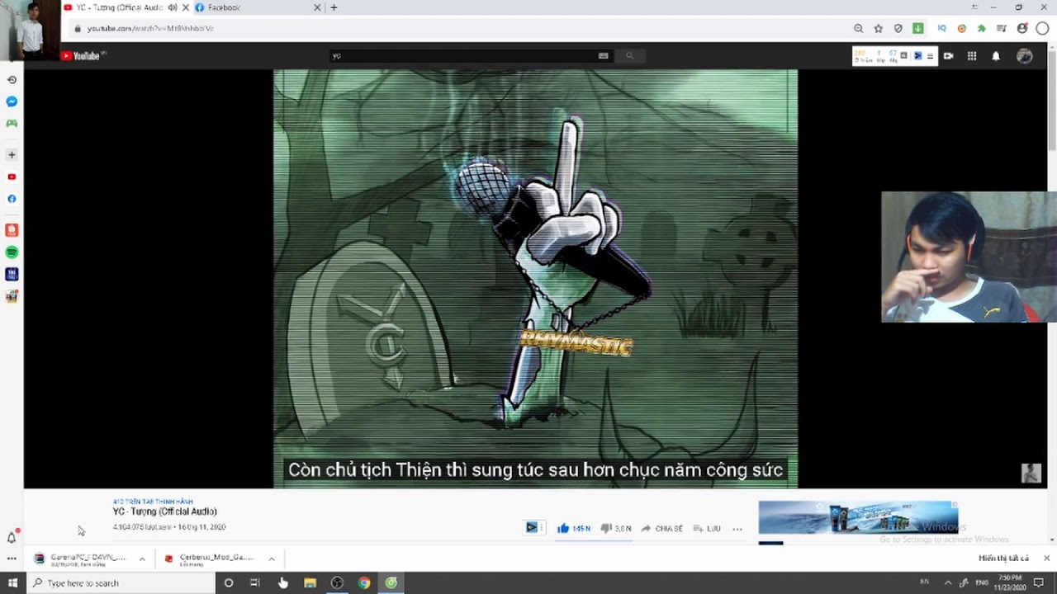Close the downloads bar

pos(1046,559)
